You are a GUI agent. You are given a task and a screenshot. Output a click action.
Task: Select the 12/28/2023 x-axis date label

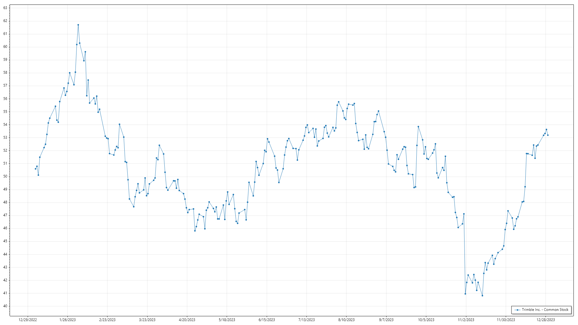[545, 320]
